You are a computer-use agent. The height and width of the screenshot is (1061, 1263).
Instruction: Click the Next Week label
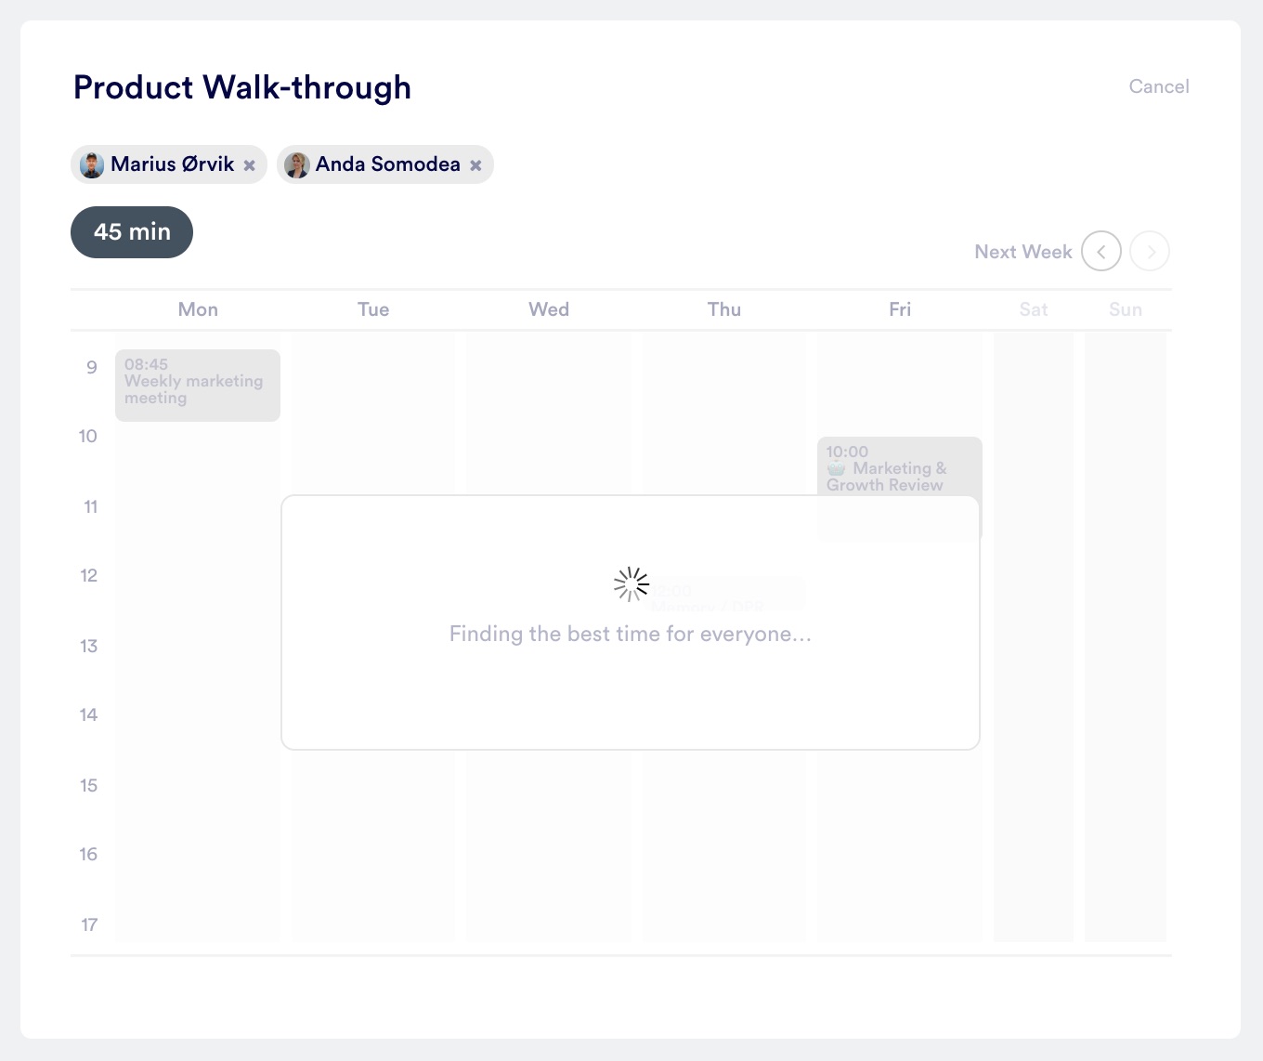[x=1022, y=252]
